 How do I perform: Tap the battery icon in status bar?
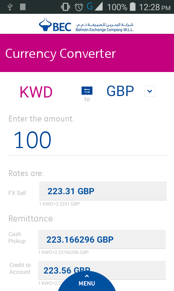[132, 7]
